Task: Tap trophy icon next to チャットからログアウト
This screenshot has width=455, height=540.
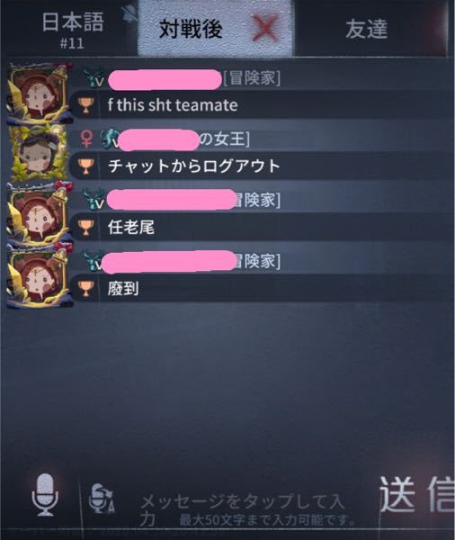Action: click(85, 166)
